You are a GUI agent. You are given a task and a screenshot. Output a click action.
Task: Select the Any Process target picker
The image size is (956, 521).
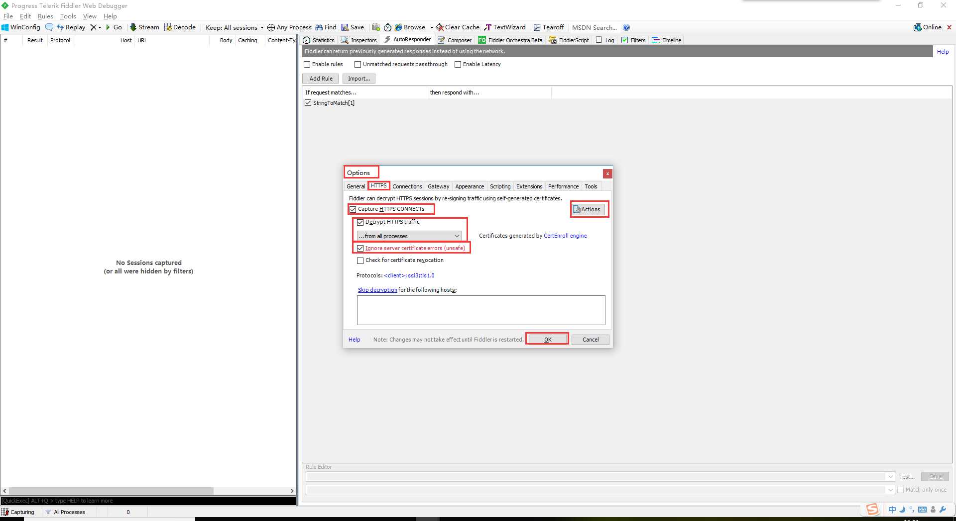pos(289,27)
